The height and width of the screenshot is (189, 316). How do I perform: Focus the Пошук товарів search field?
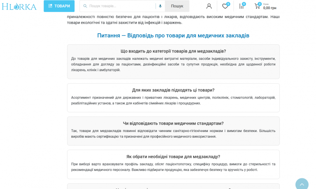pyautogui.click(x=121, y=6)
